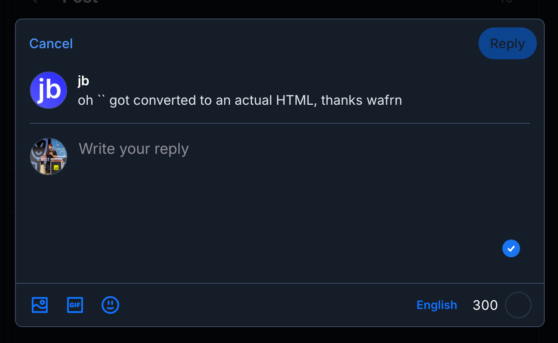This screenshot has height=343, width=558.
Task: Open the GIF selector
Action: pyautogui.click(x=75, y=305)
